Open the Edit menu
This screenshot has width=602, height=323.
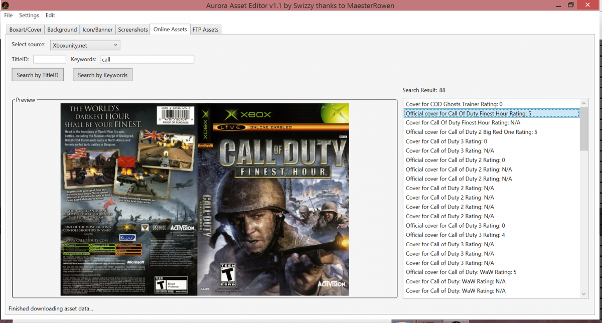coord(50,16)
